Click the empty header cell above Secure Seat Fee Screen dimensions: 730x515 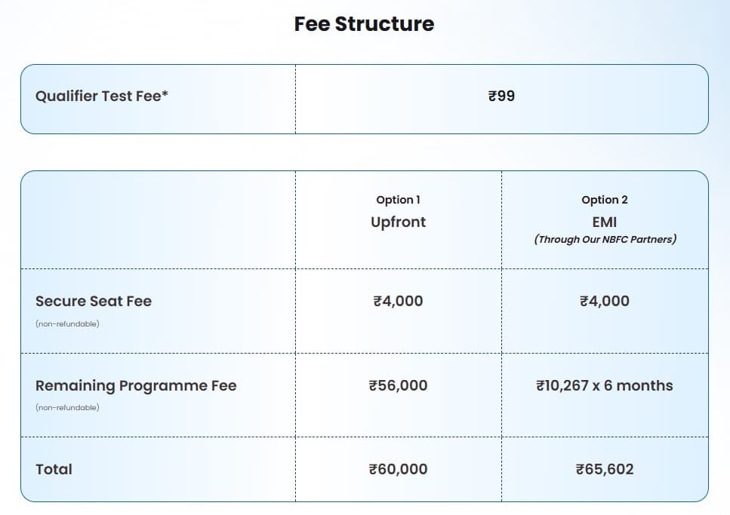[158, 219]
